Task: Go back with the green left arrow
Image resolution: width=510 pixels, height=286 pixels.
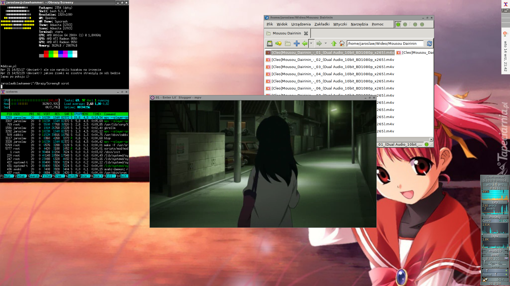Action: [305, 43]
